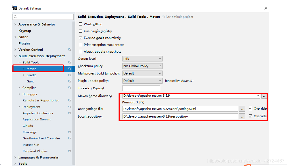Expand the Editor node
Image resolution: width=287 pixels, height=166 pixels.
pyautogui.click(x=15, y=37)
